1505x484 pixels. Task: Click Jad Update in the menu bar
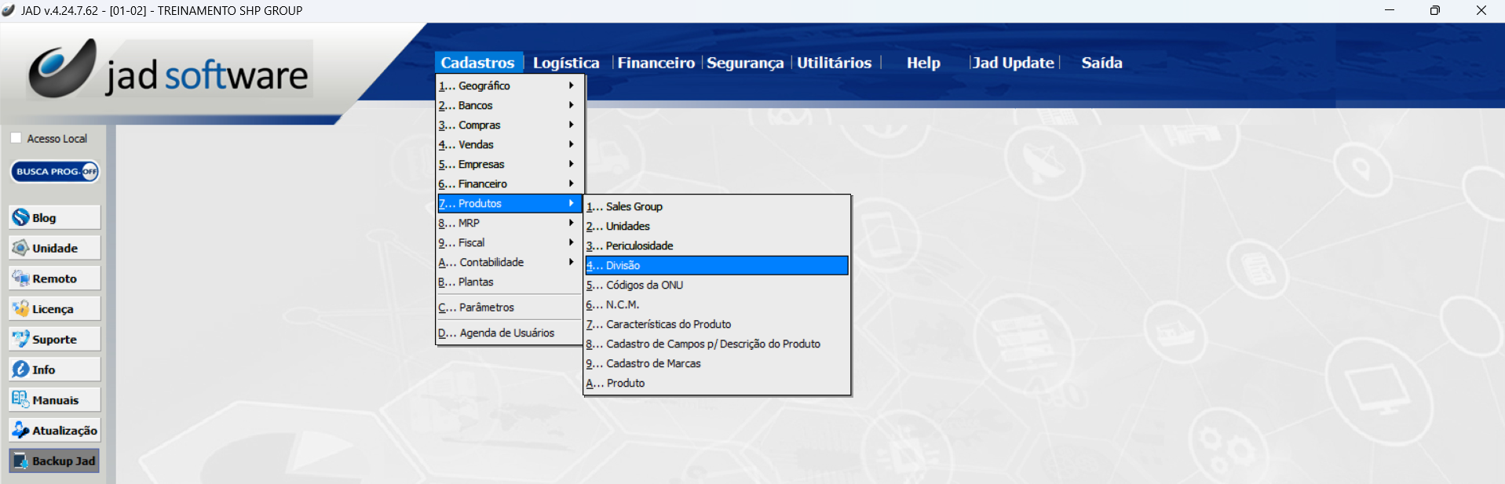(x=1013, y=63)
